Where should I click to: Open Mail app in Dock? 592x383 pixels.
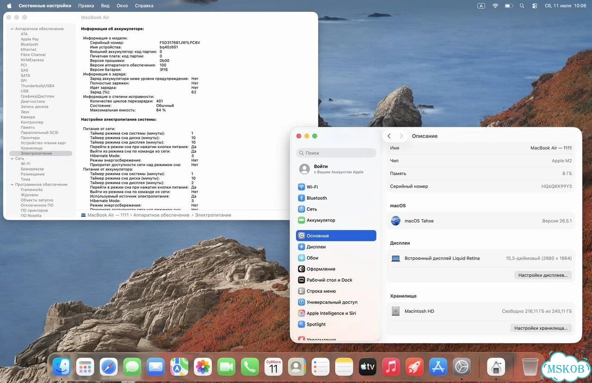(156, 367)
